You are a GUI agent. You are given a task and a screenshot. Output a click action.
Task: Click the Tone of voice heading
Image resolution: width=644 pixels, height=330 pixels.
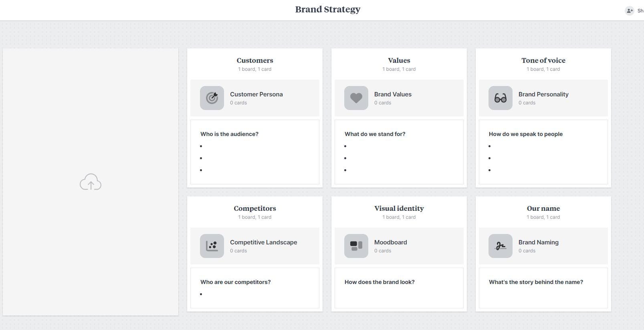543,60
